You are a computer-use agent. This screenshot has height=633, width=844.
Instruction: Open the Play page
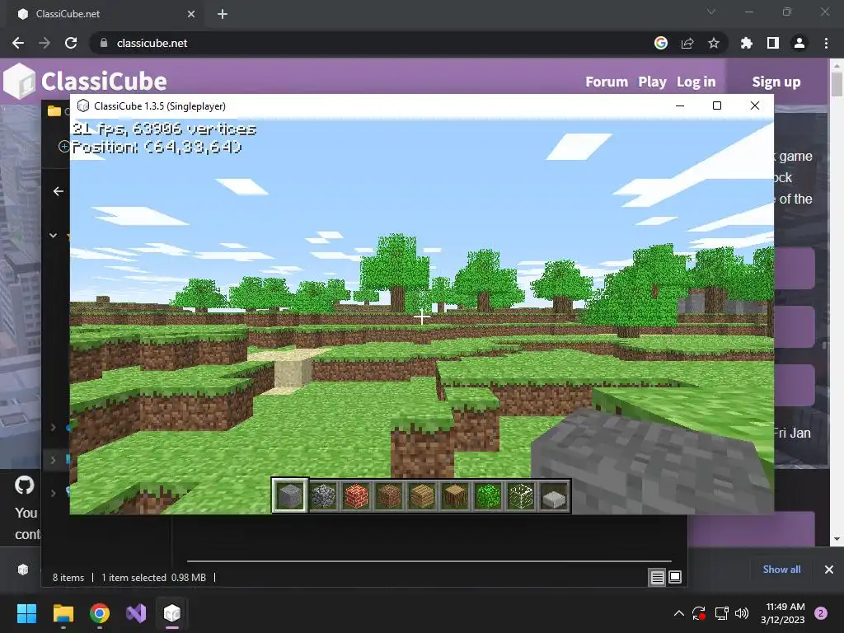point(652,82)
